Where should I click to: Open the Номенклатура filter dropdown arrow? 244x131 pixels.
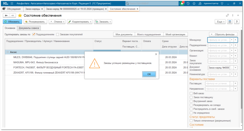[x=232, y=74]
